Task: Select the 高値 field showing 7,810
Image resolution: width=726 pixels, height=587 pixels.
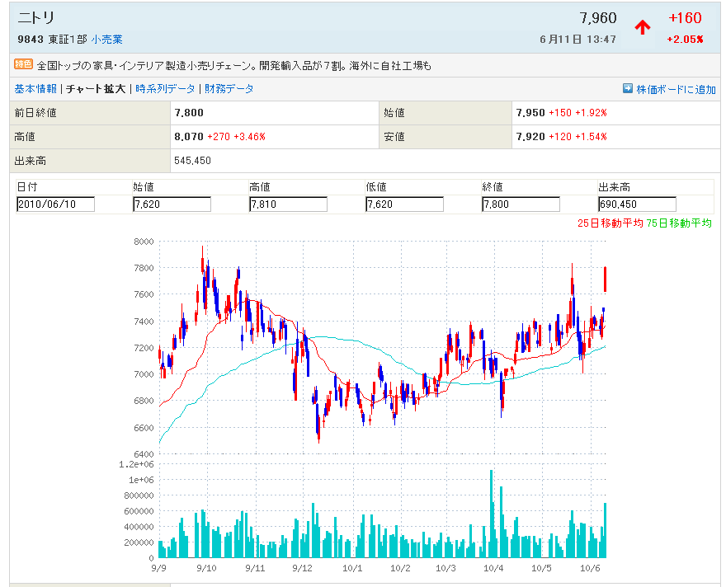Action: pos(288,204)
